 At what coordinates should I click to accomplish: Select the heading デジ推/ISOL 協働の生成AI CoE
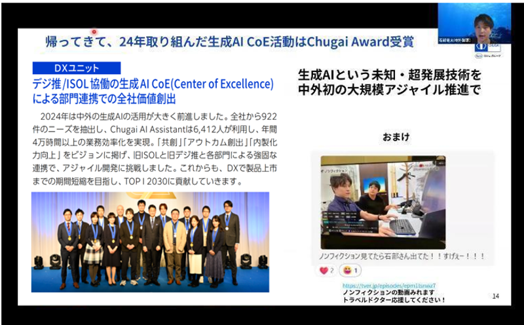click(x=153, y=84)
